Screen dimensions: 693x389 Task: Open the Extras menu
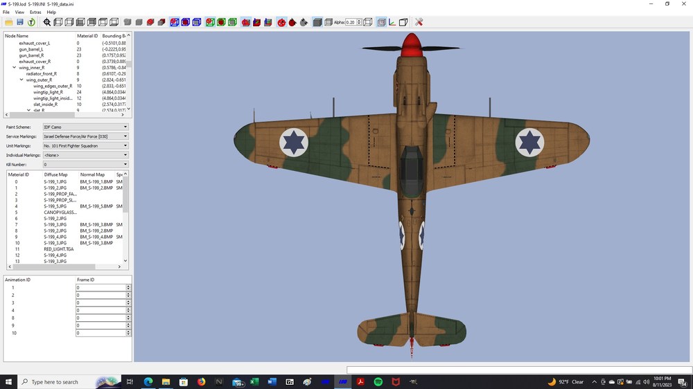tap(35, 12)
